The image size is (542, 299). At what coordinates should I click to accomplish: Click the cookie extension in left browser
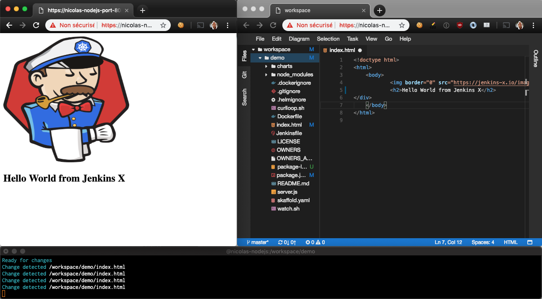[181, 25]
